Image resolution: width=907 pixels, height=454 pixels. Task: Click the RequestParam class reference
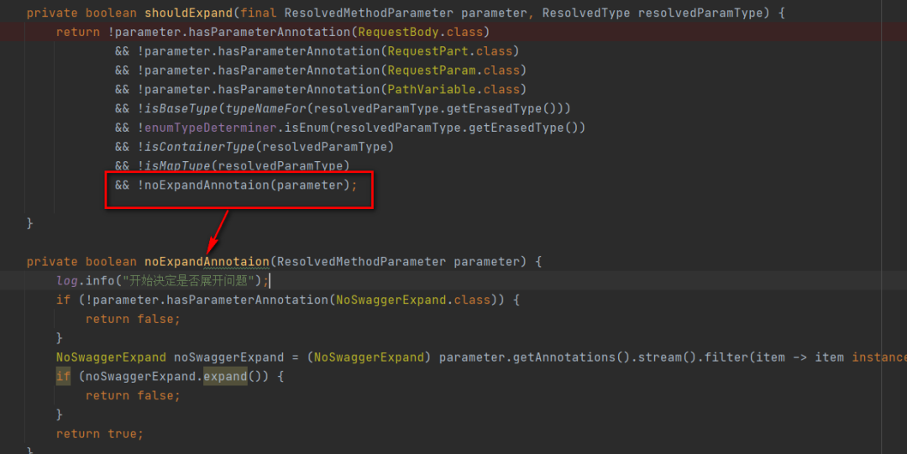tap(432, 70)
